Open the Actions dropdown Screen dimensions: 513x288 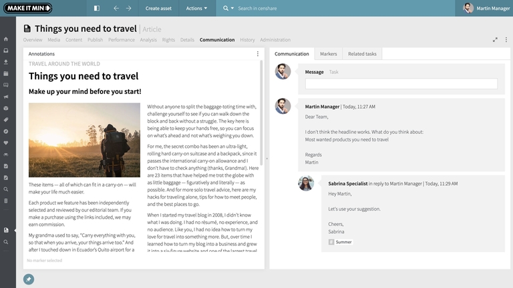(x=196, y=8)
